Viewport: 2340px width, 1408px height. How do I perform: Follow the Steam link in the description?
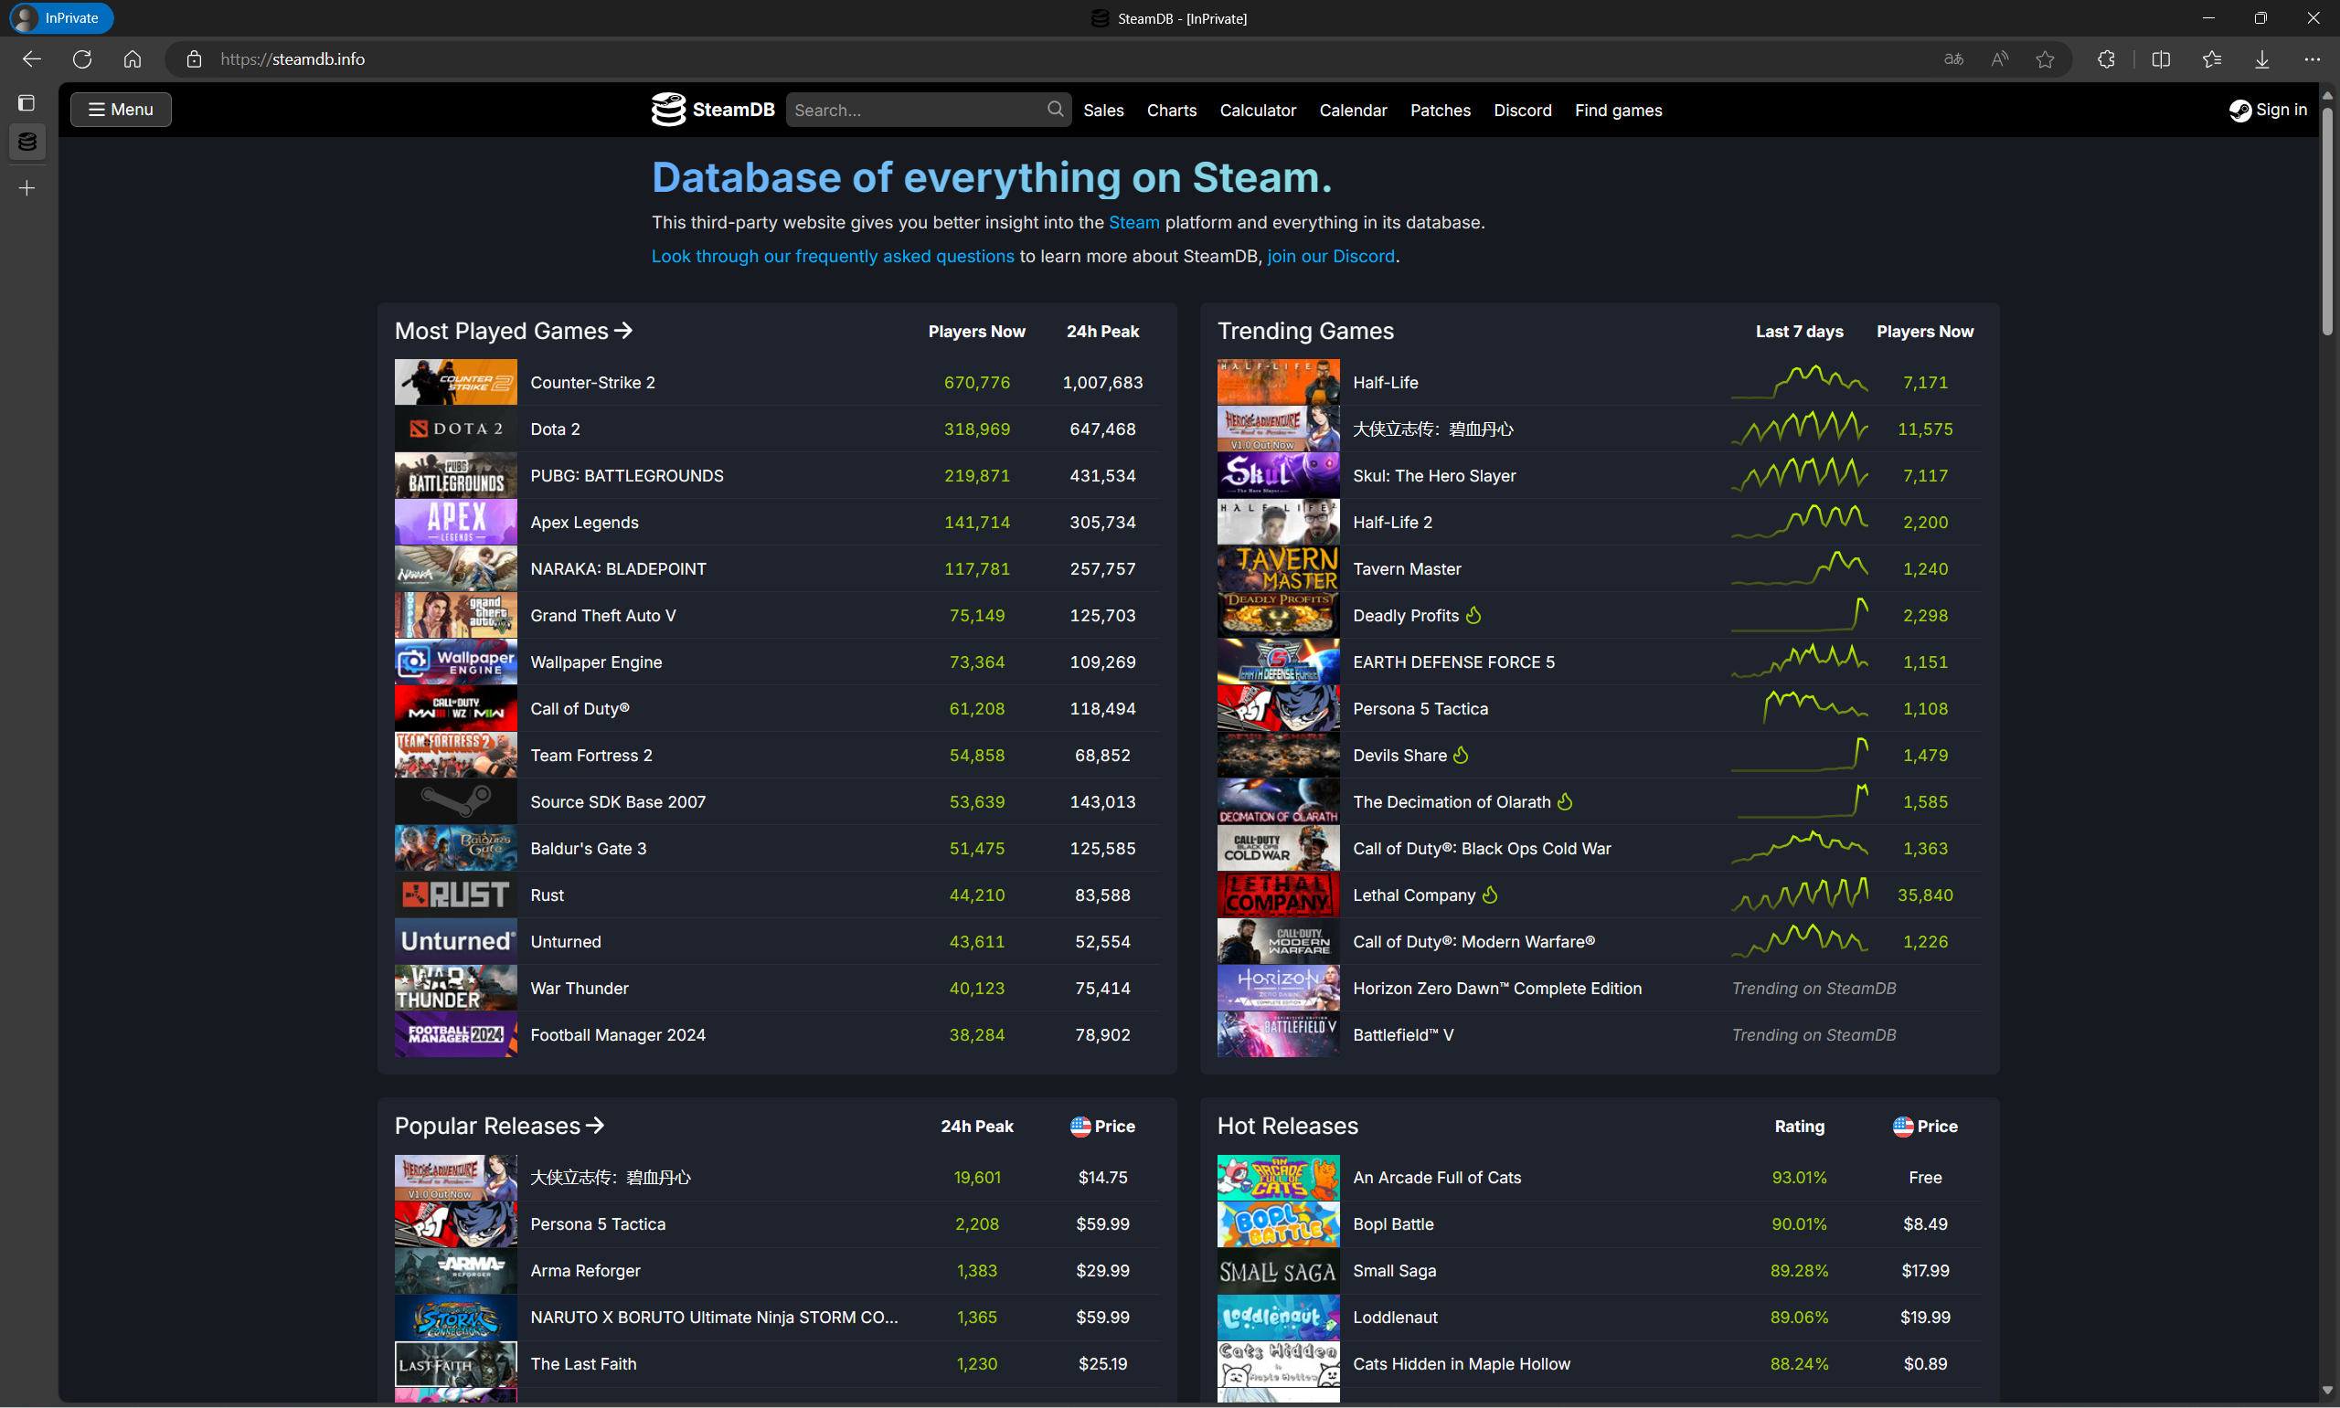1134,222
